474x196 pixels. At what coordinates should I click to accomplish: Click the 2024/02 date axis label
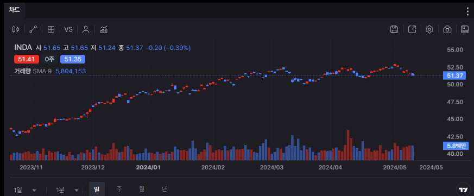(213, 167)
